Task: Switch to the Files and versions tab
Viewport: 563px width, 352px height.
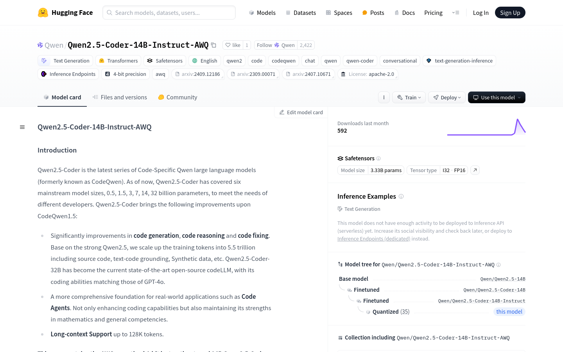Action: click(120, 97)
